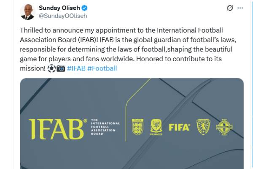Follow the #Football hashtag

102,68
